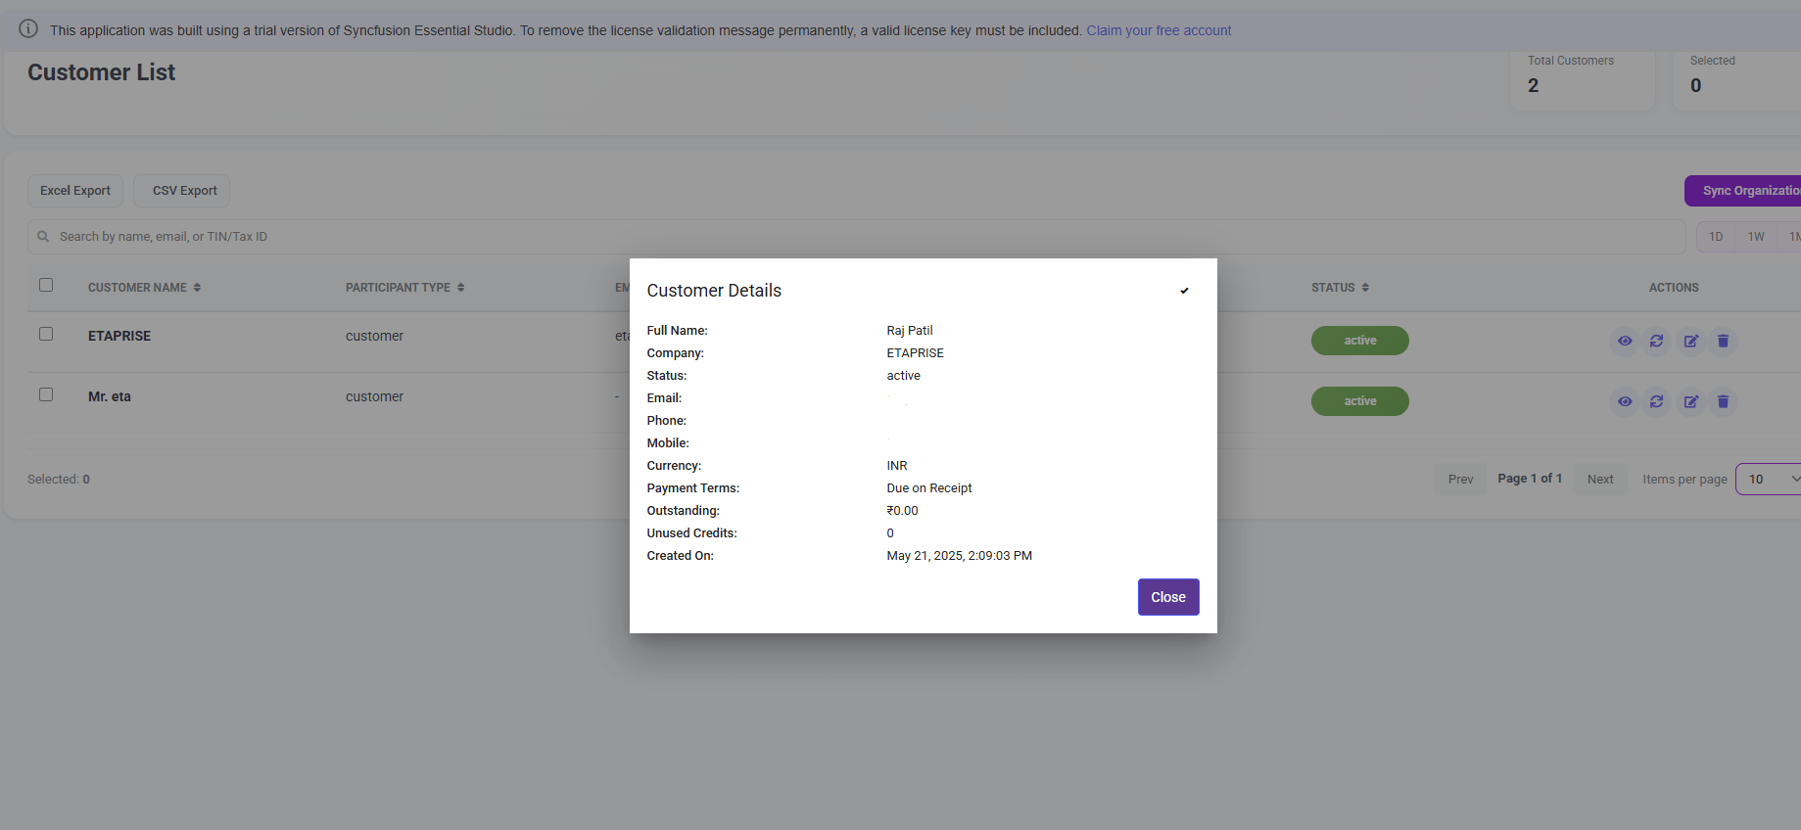Check the Mr. eta row checkbox
Image resolution: width=1801 pixels, height=830 pixels.
tap(46, 394)
